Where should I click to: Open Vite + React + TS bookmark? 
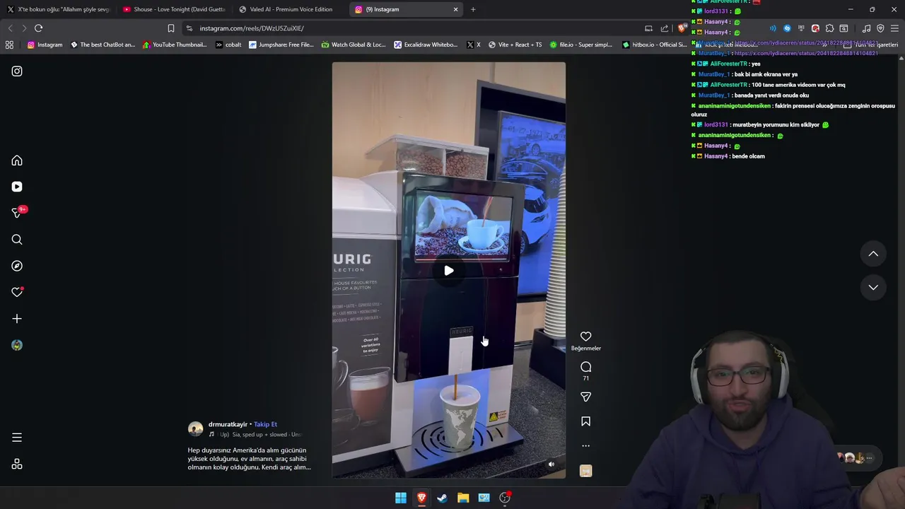click(515, 45)
